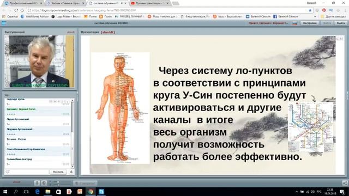Switch to the first Профессиональный browser tab
The image size is (349, 196).
(23, 3)
